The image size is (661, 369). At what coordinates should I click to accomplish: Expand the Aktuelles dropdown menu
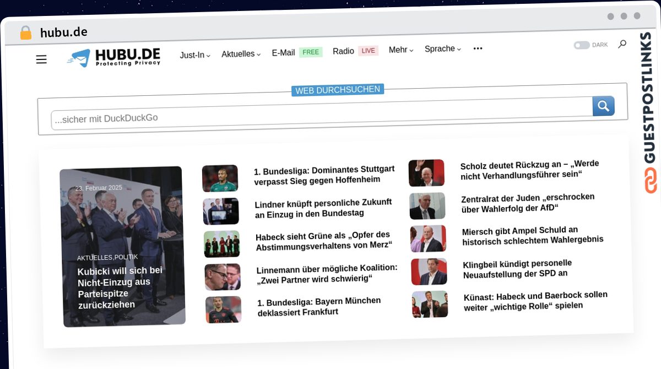[x=241, y=54]
